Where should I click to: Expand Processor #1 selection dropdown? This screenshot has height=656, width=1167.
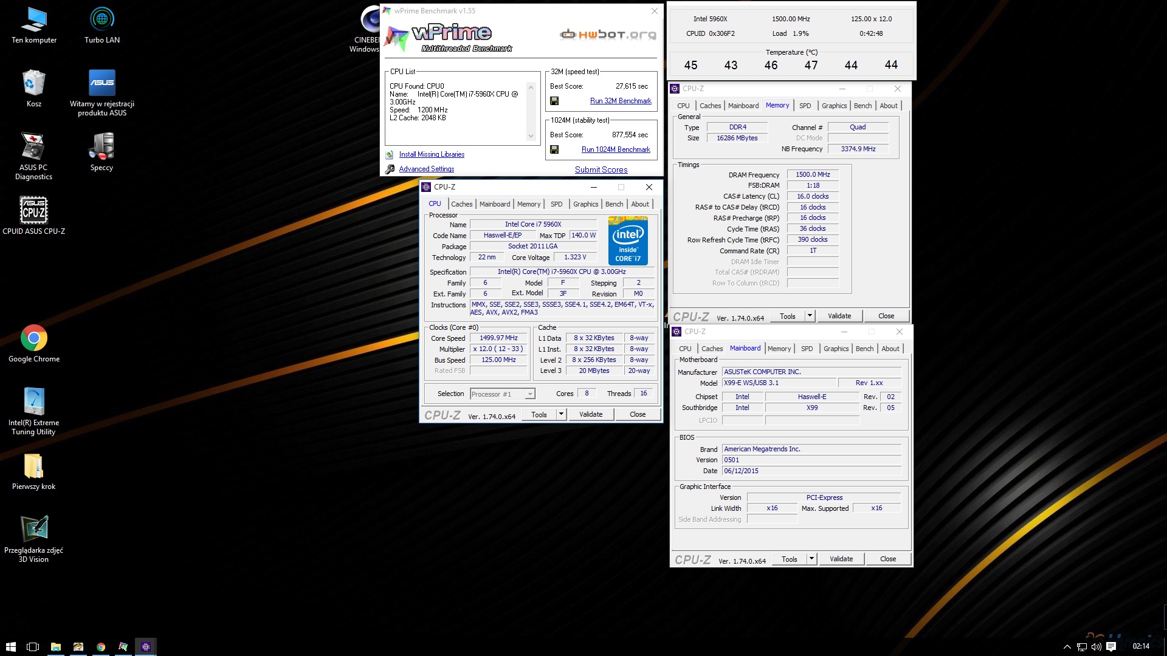pyautogui.click(x=530, y=394)
